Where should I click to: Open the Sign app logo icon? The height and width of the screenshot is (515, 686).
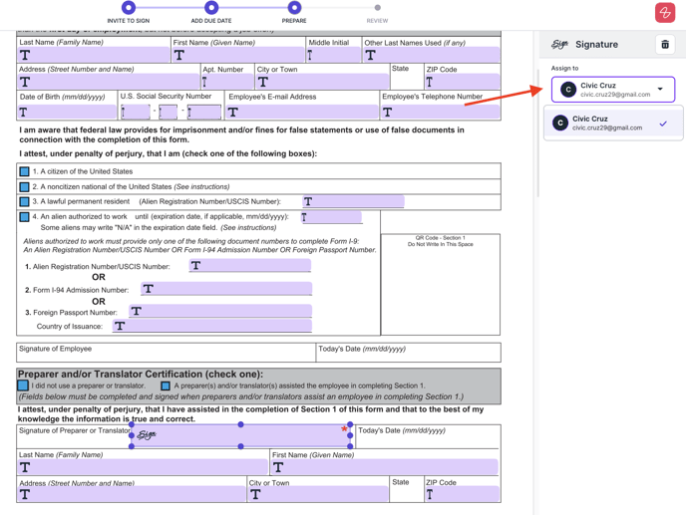665,12
